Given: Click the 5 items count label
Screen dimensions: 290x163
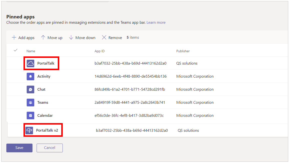Looking at the screenshot, I should (x=132, y=37).
